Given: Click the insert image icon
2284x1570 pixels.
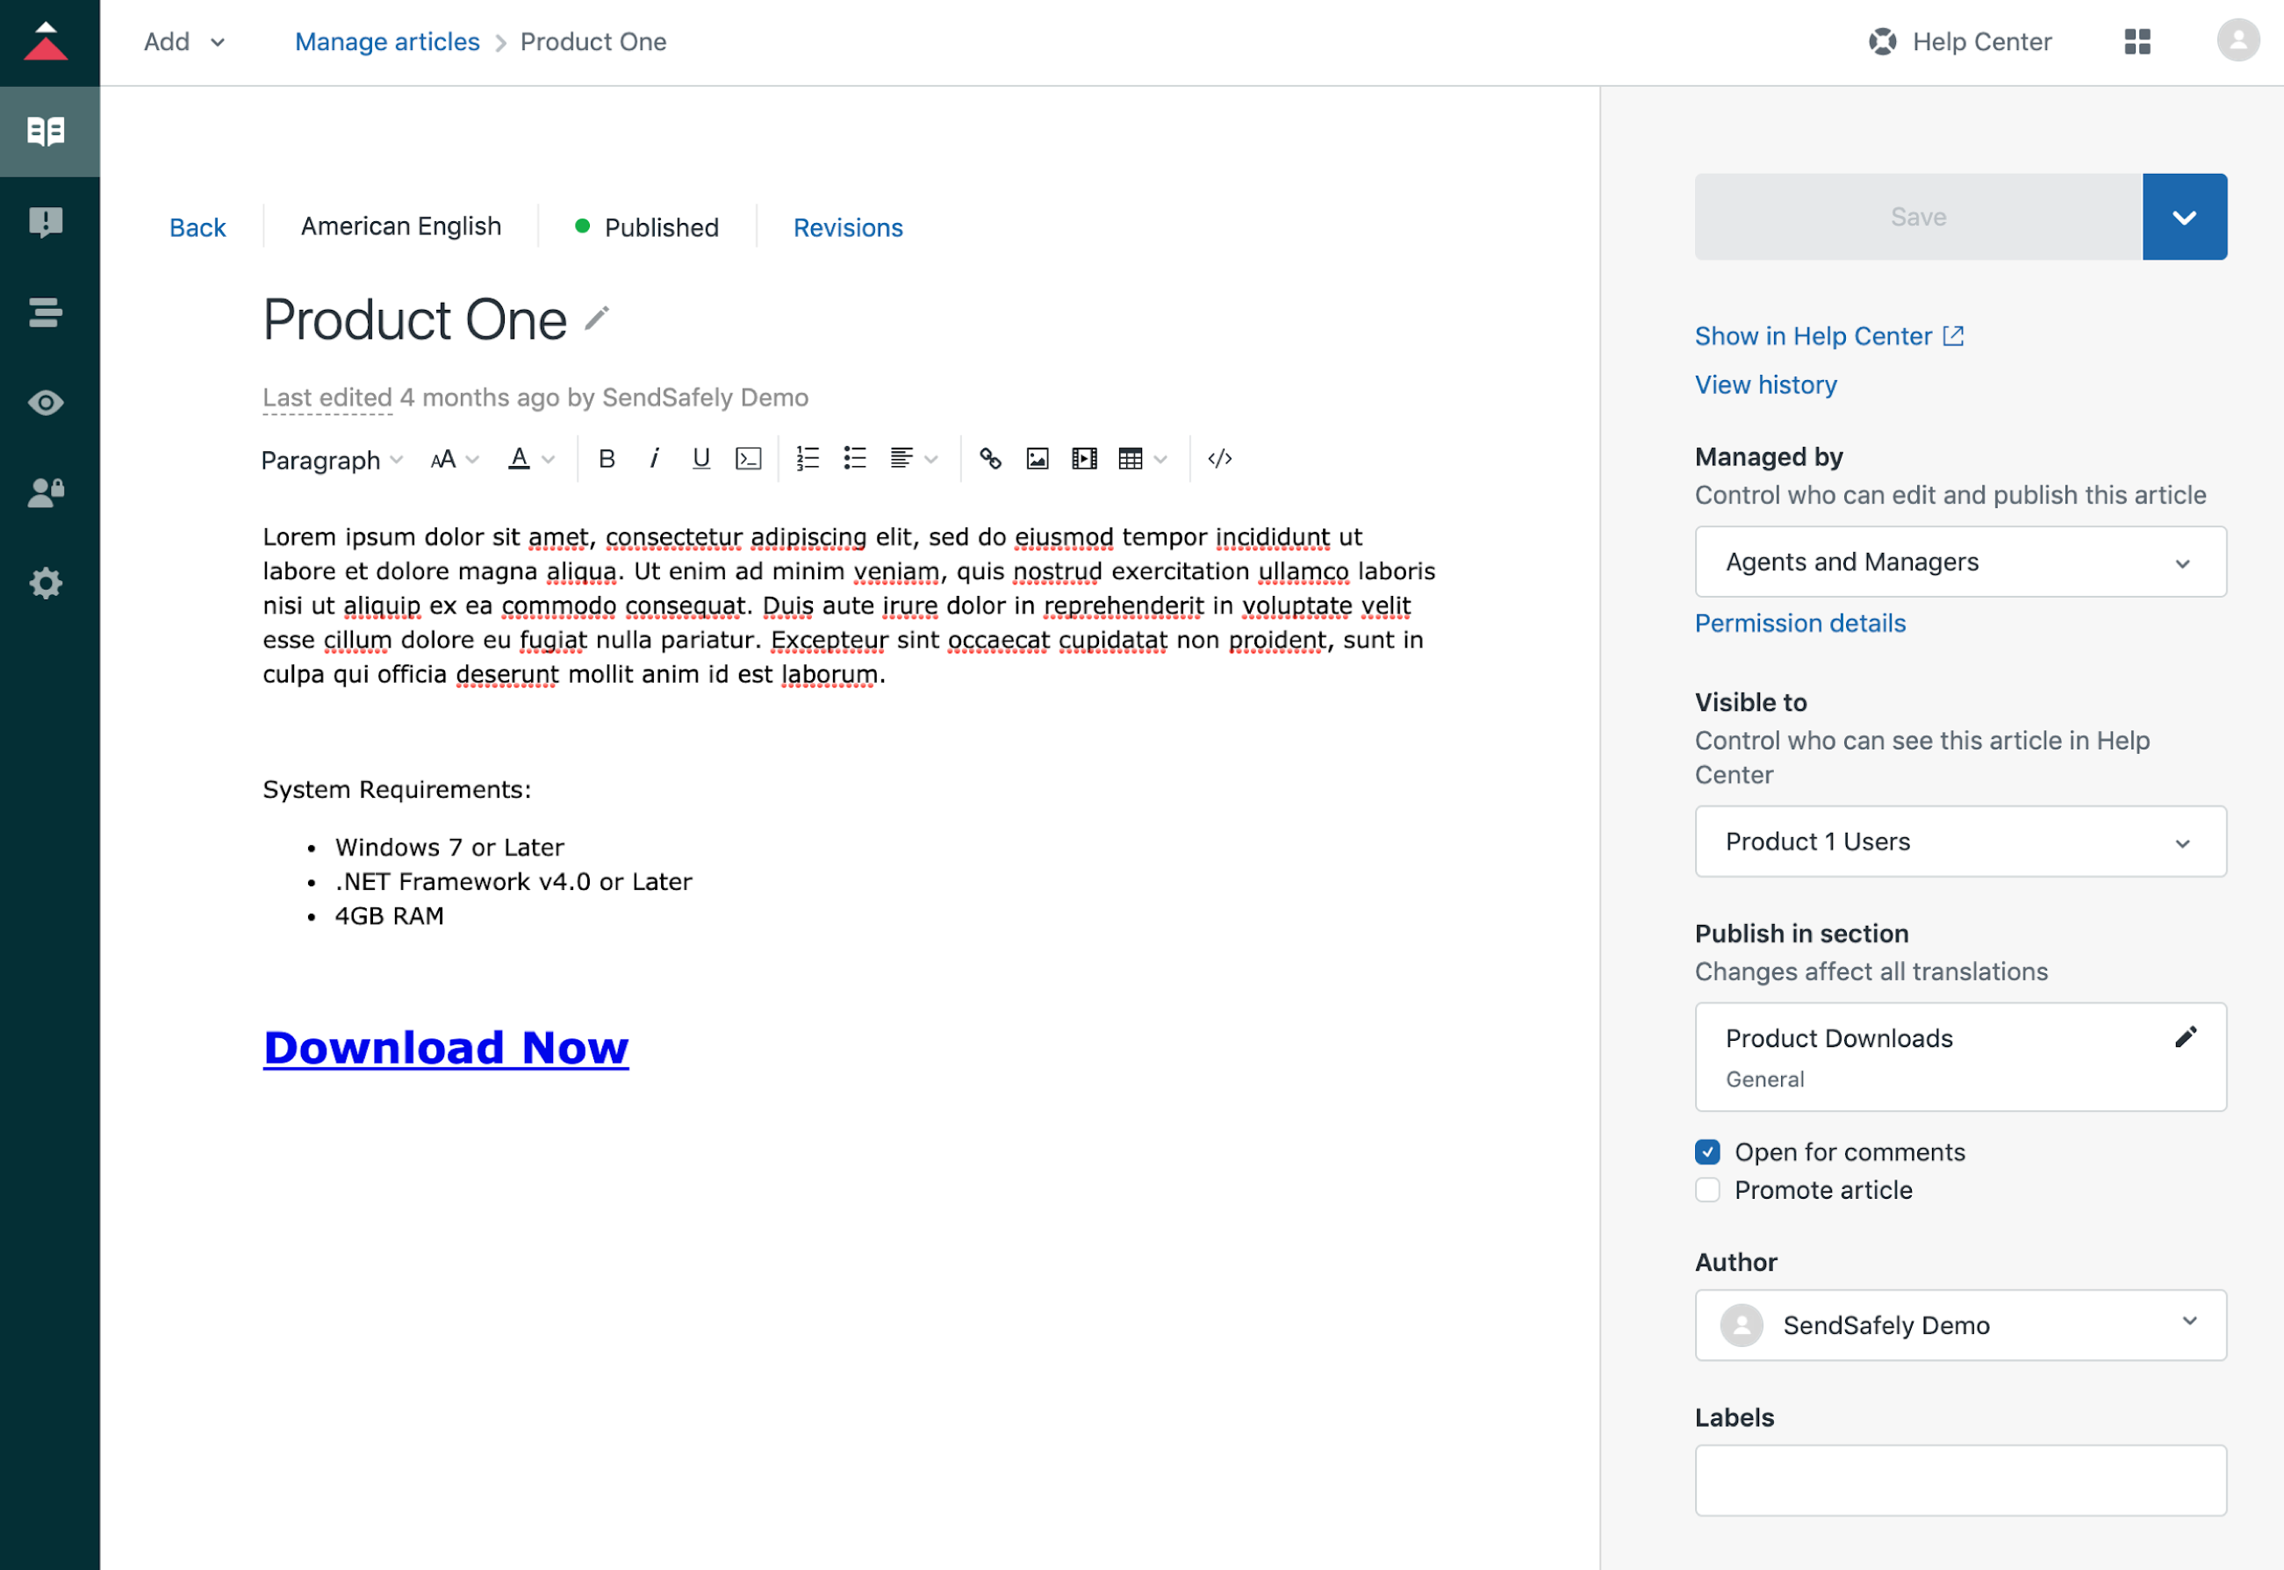Looking at the screenshot, I should (1037, 458).
